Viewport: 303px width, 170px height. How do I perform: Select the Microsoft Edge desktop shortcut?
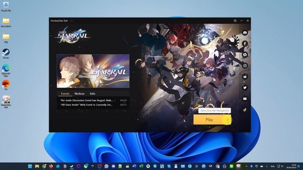(6, 70)
